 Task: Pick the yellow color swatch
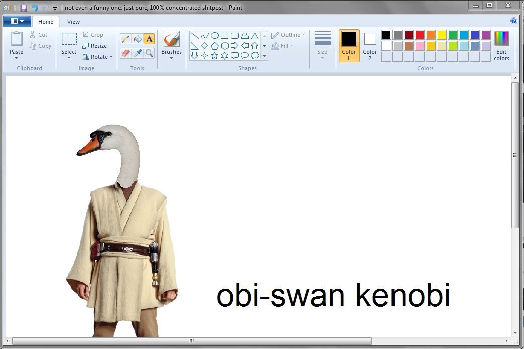442,35
